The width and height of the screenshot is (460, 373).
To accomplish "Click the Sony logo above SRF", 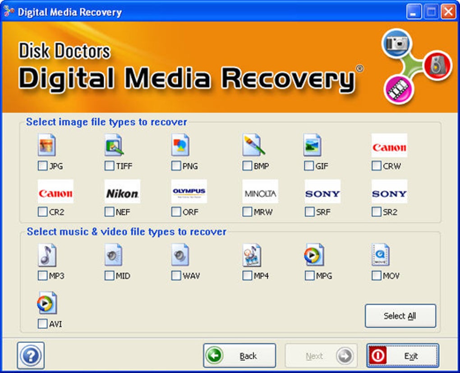I will point(322,191).
